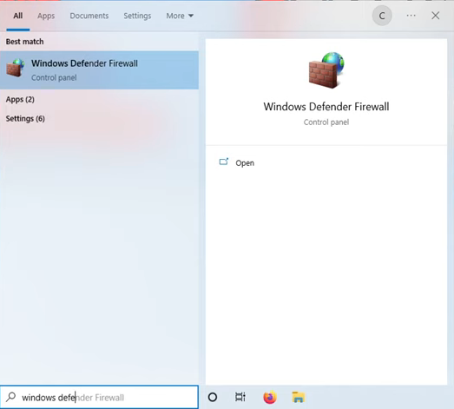Expand the Apps (2) results group
This screenshot has height=409, width=454.
(x=20, y=99)
